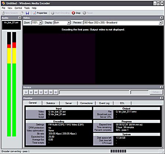Image resolution: width=165 pixels, height=154 pixels.
Task: Open the View menu
Action: 10,8
